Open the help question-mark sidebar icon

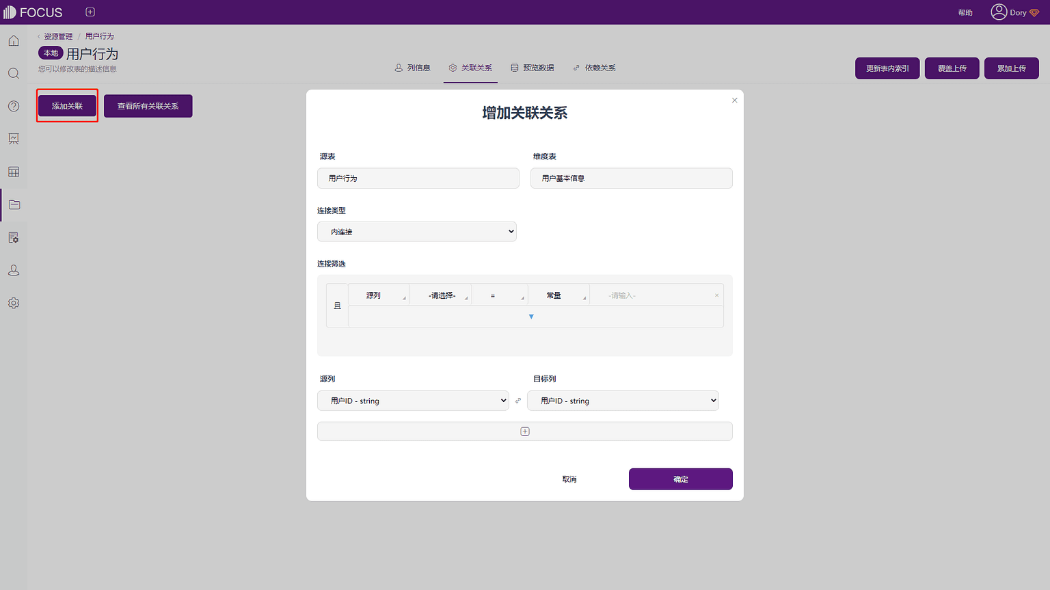coord(14,106)
